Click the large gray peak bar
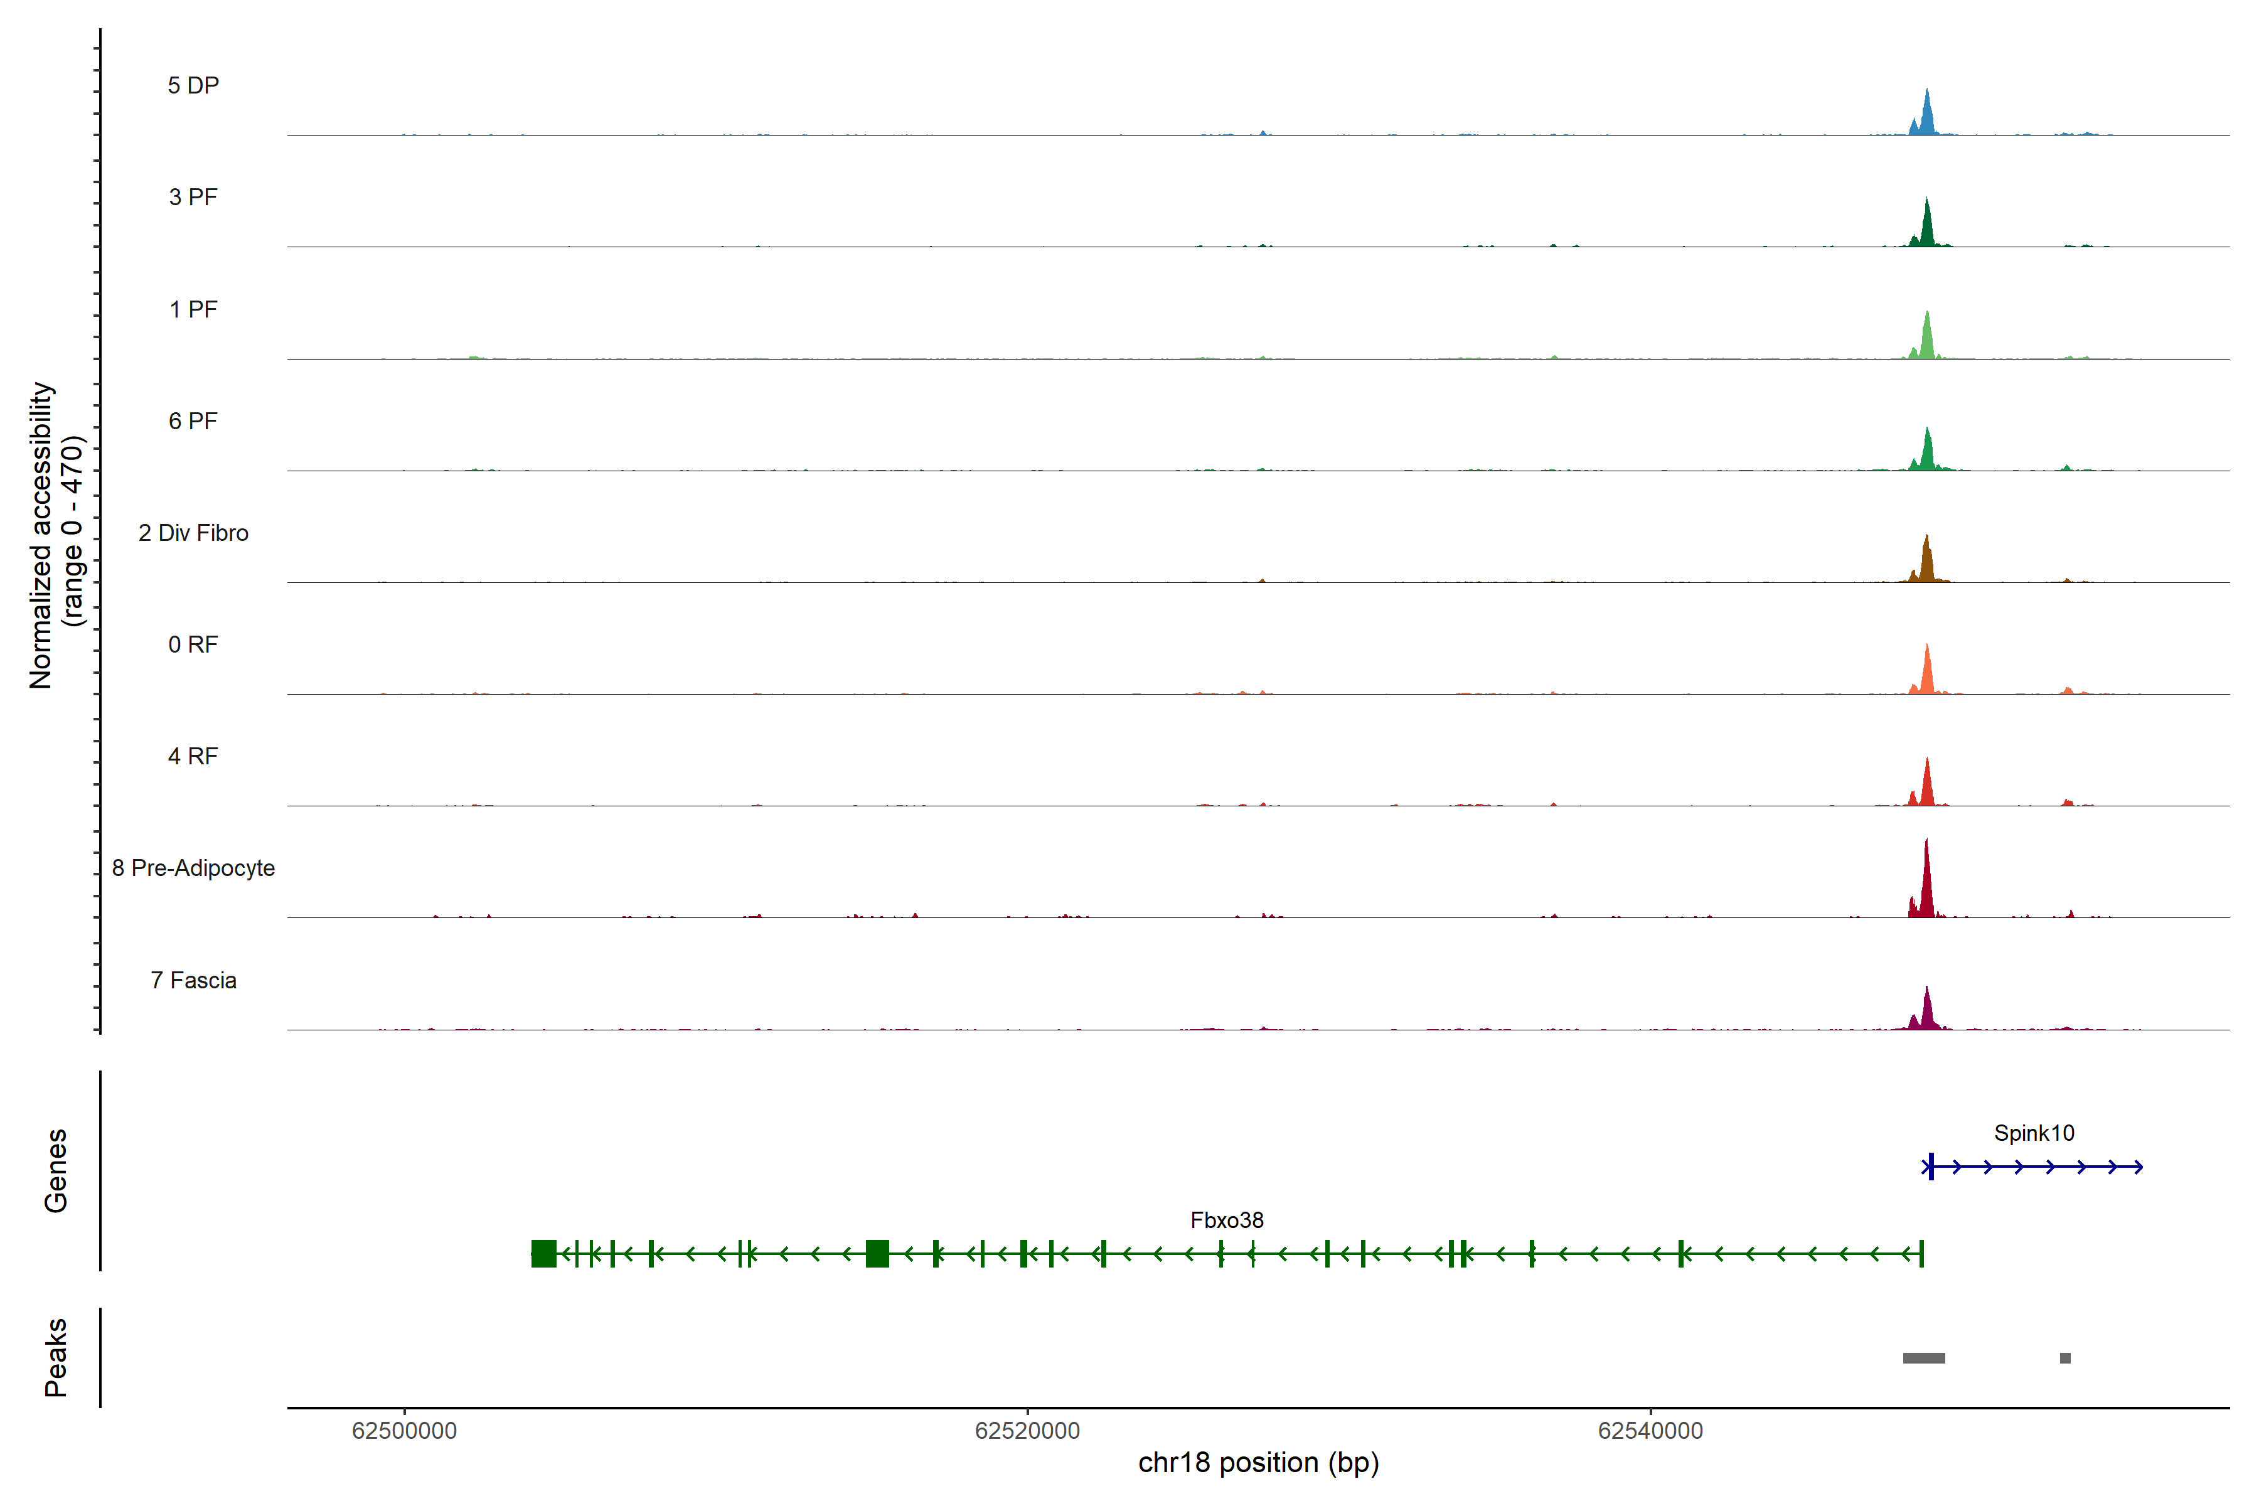The image size is (2259, 1506). [x=1924, y=1358]
